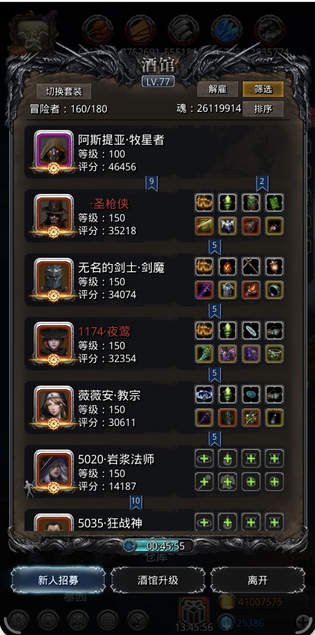Select 无名的剑士·剑魔's crossed pickaxe item icon

[x=251, y=267]
